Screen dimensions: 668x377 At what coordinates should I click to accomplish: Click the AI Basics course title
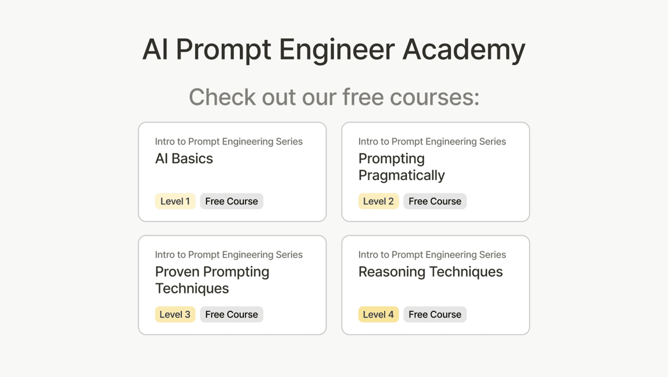184,158
